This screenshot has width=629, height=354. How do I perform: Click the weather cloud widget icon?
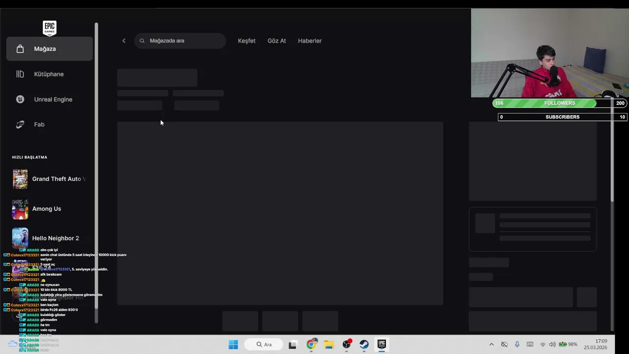tap(12, 344)
